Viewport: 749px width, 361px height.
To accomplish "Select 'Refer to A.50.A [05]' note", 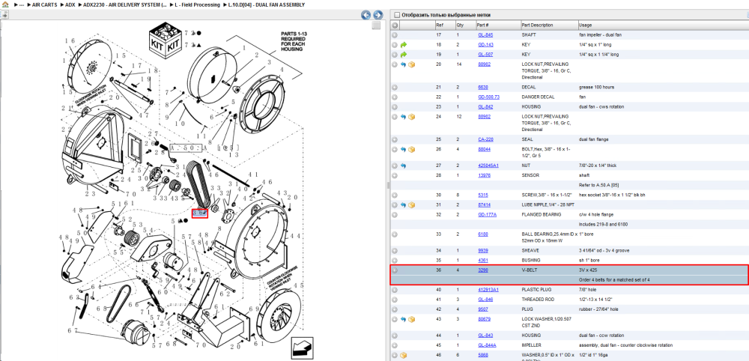I will pyautogui.click(x=598, y=185).
